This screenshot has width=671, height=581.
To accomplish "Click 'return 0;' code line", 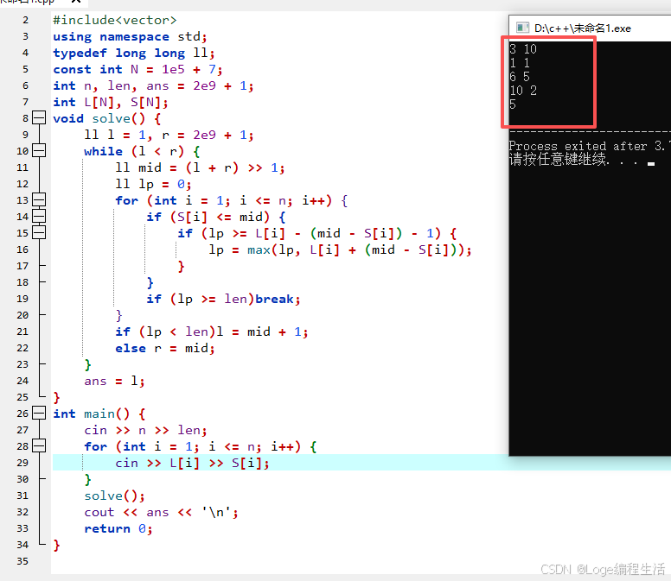I will click(118, 529).
